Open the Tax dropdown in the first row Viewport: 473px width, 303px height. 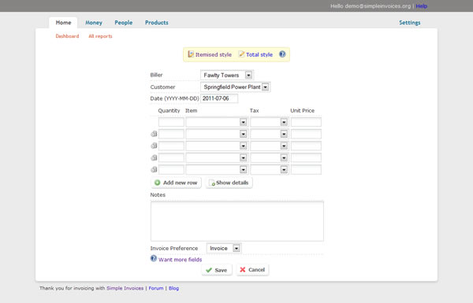coord(269,122)
